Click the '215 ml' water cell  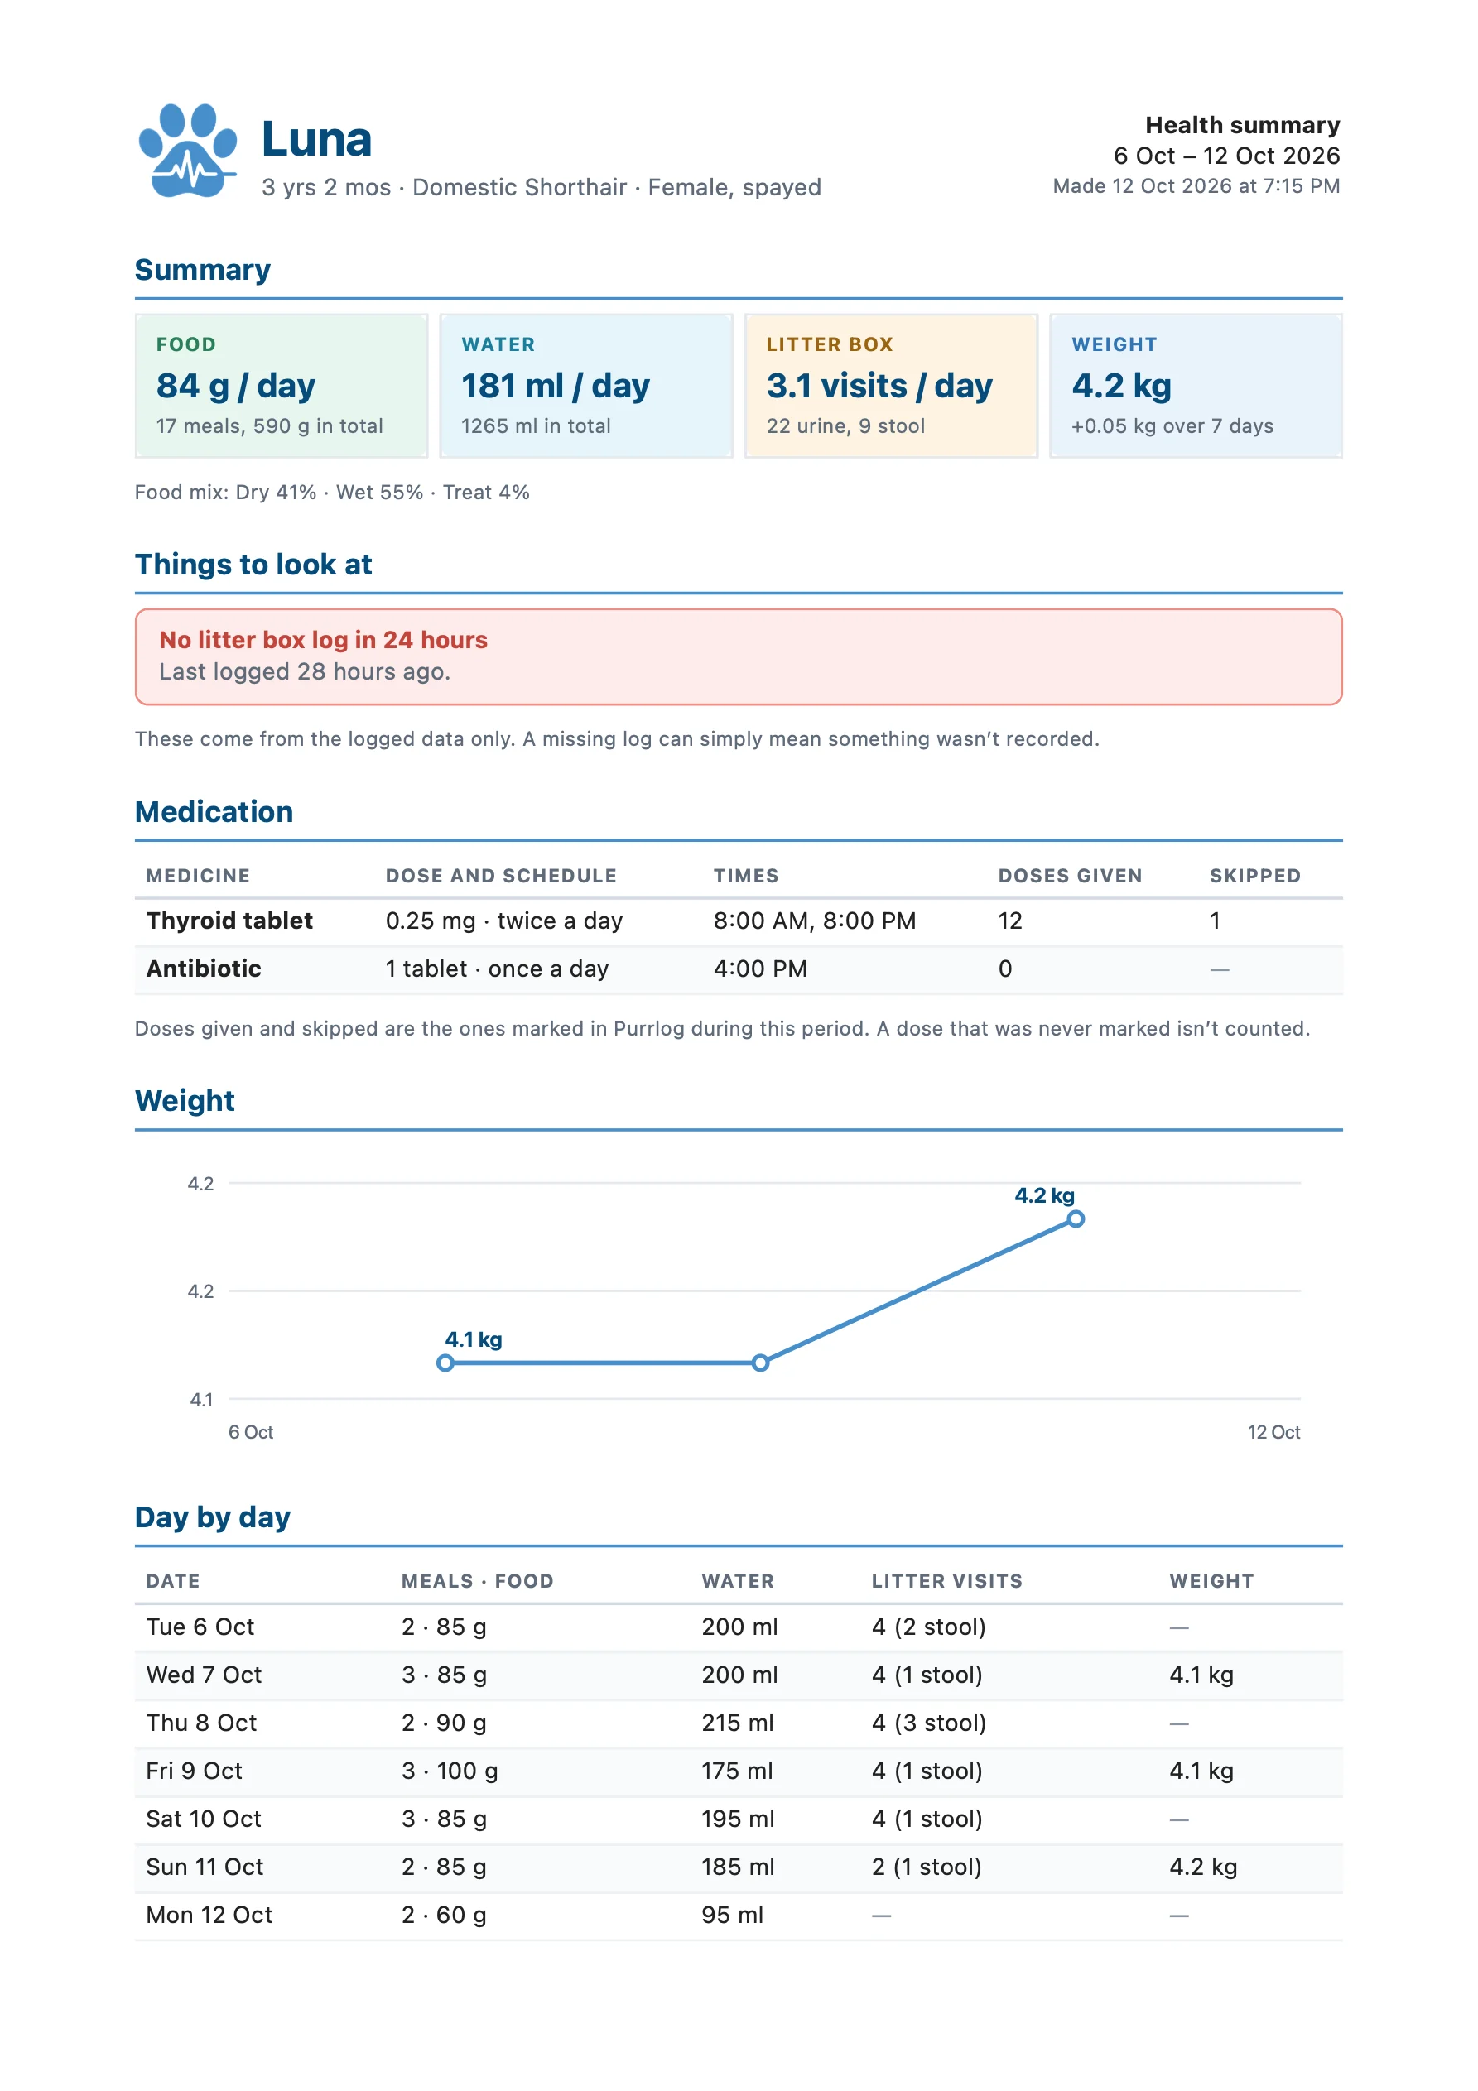(737, 1723)
